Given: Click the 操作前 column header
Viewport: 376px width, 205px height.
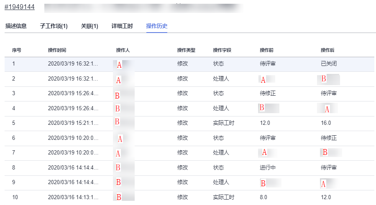Looking at the screenshot, I should pos(266,50).
